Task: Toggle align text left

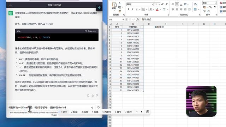Action: [173, 9]
